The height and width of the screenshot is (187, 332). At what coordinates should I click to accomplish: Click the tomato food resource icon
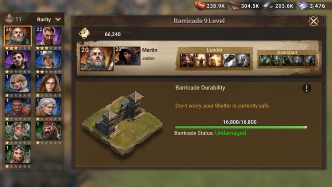200,6
